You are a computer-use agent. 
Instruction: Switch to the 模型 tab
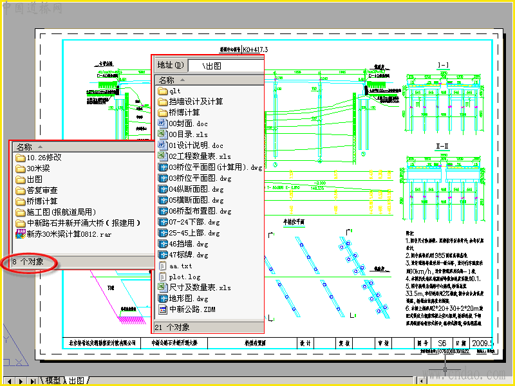coord(53,381)
